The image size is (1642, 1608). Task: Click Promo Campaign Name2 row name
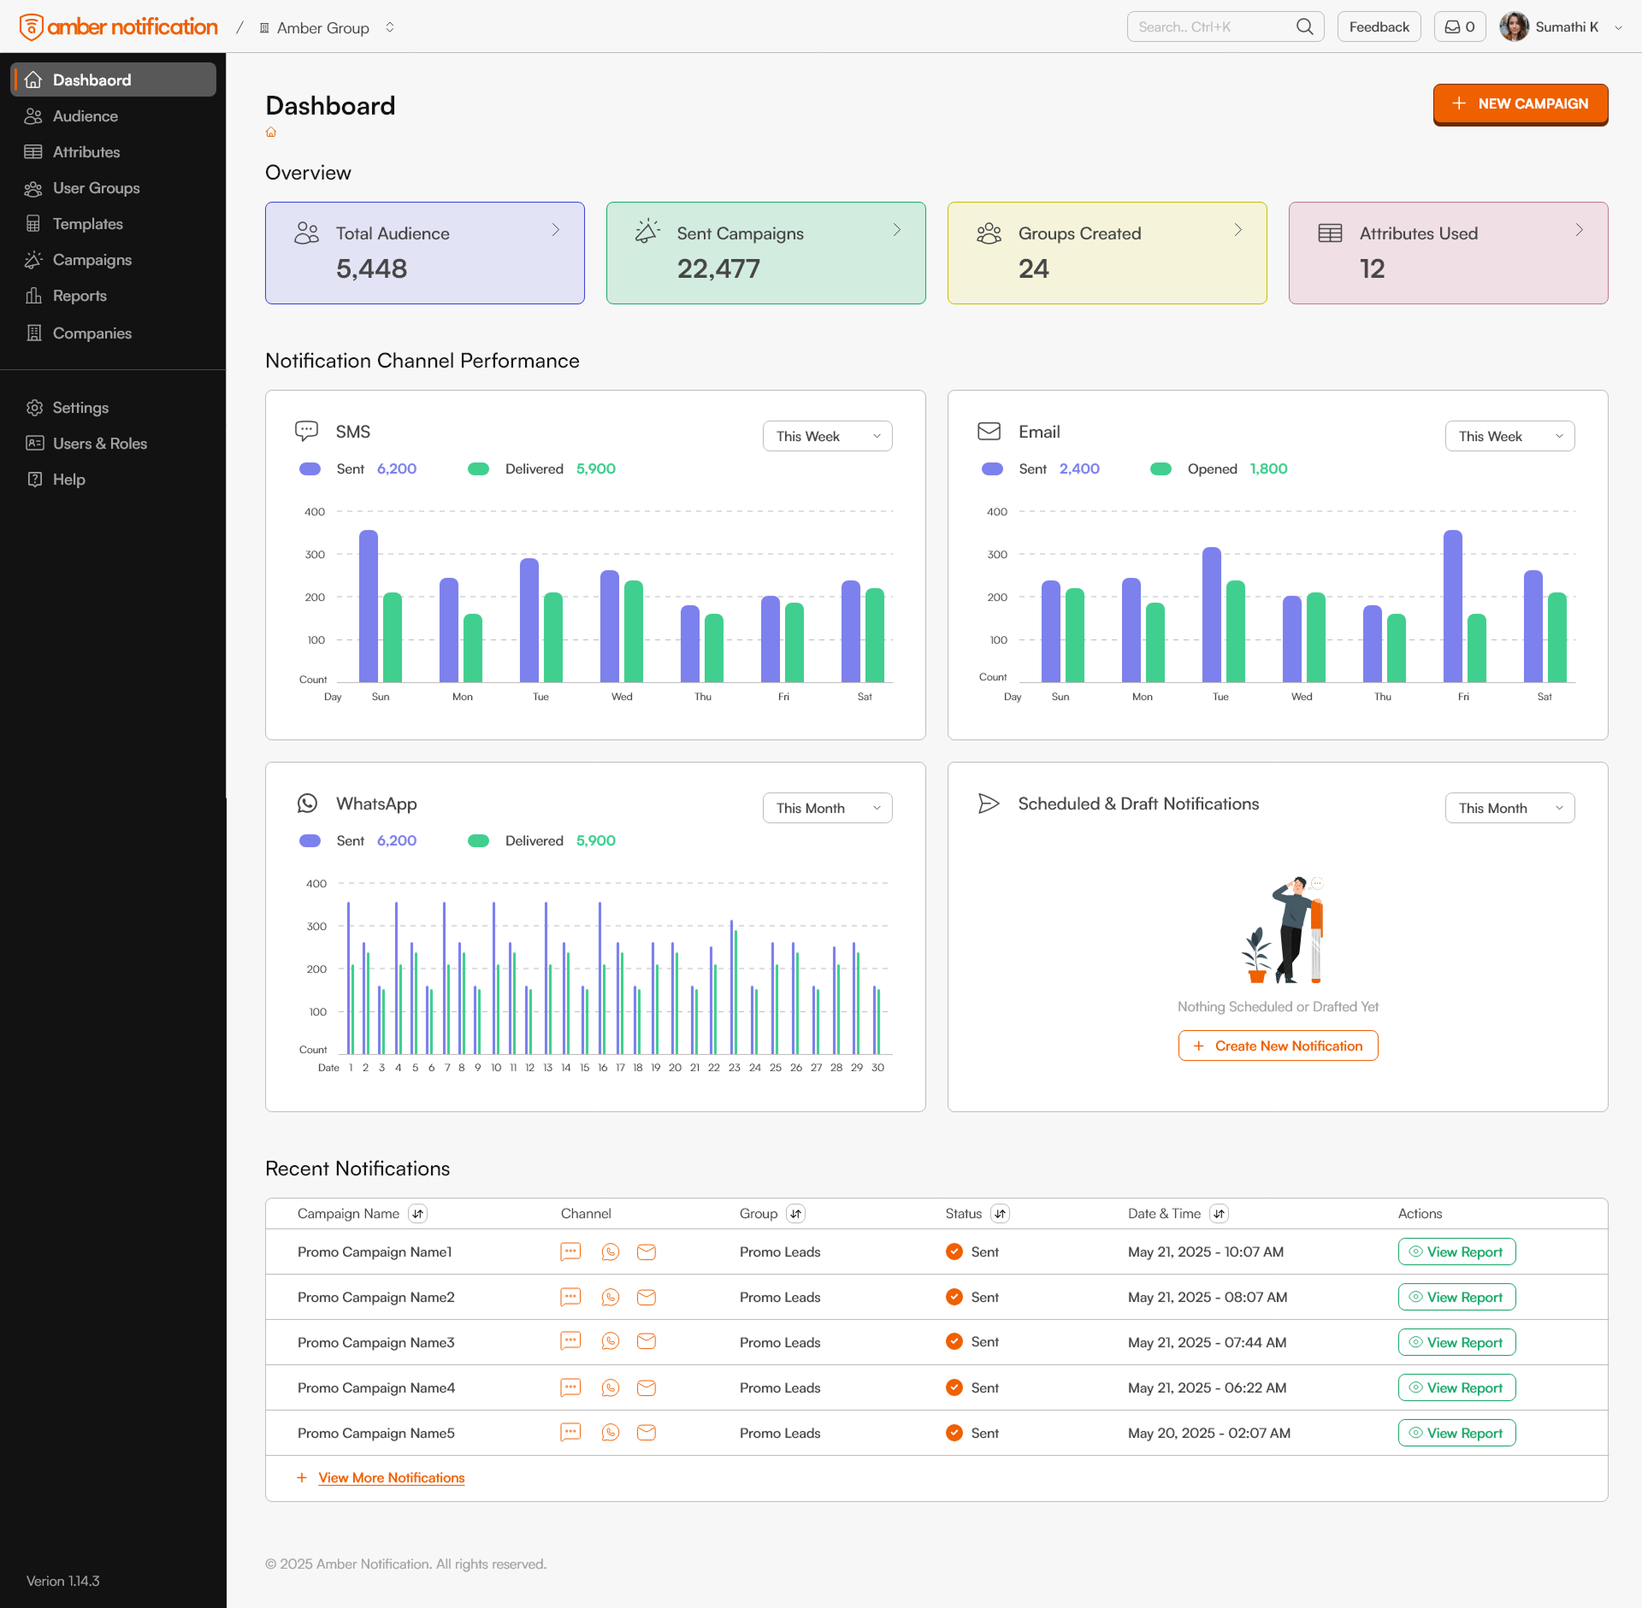pos(376,1297)
